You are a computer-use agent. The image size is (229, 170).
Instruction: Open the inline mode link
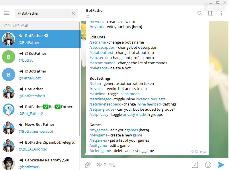click(129, 94)
